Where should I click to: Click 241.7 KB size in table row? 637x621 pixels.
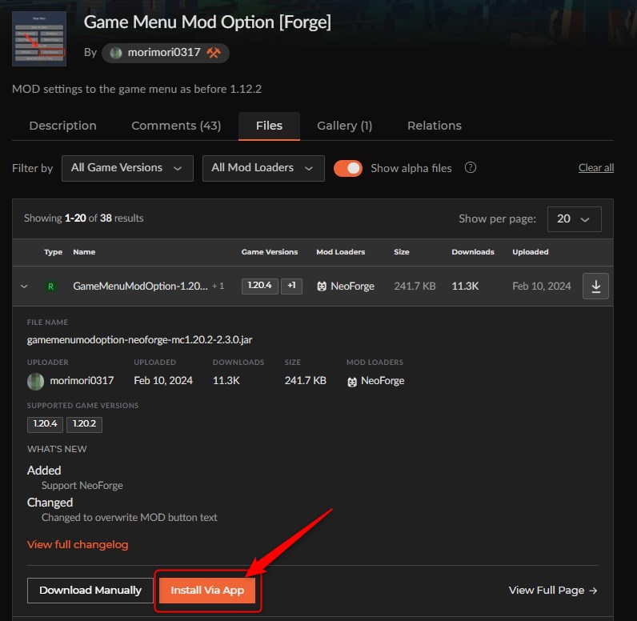click(415, 286)
